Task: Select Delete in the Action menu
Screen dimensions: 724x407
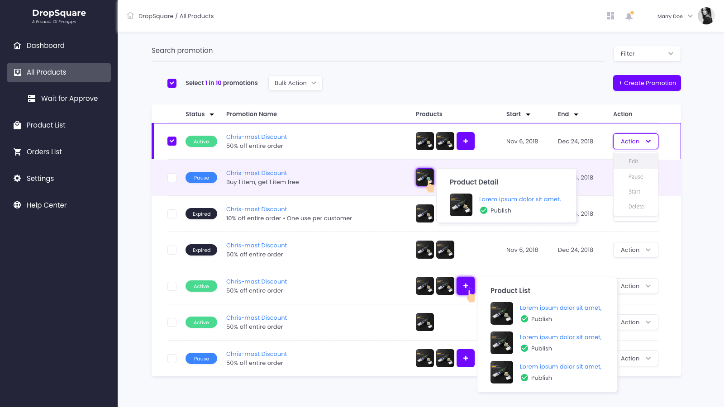Action: pos(636,207)
